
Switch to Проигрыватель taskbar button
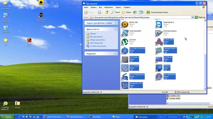(77, 117)
